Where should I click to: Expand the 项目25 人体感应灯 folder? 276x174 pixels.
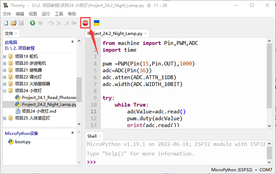tap(5, 118)
